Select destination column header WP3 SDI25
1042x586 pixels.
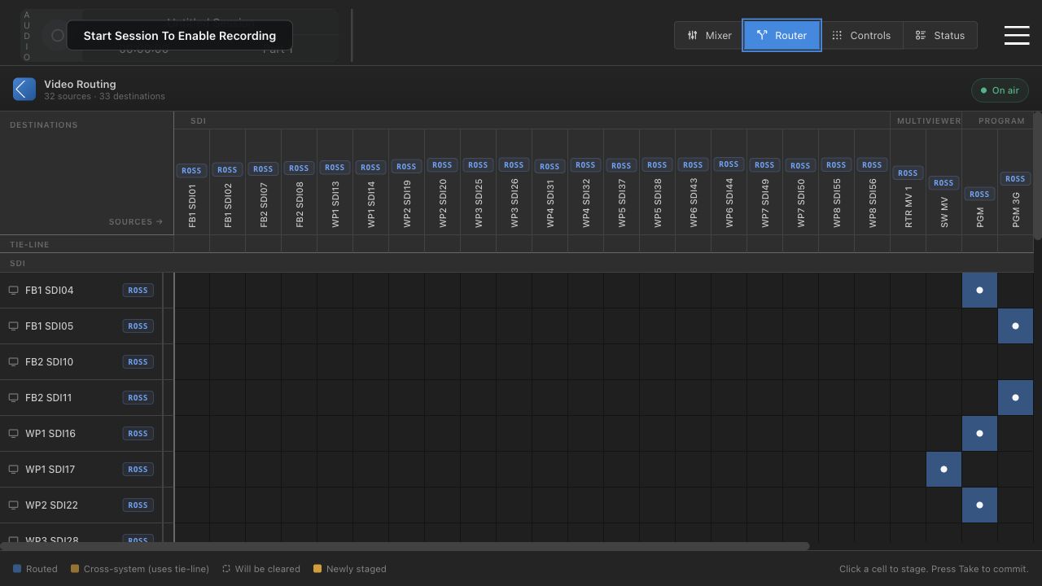click(x=478, y=203)
